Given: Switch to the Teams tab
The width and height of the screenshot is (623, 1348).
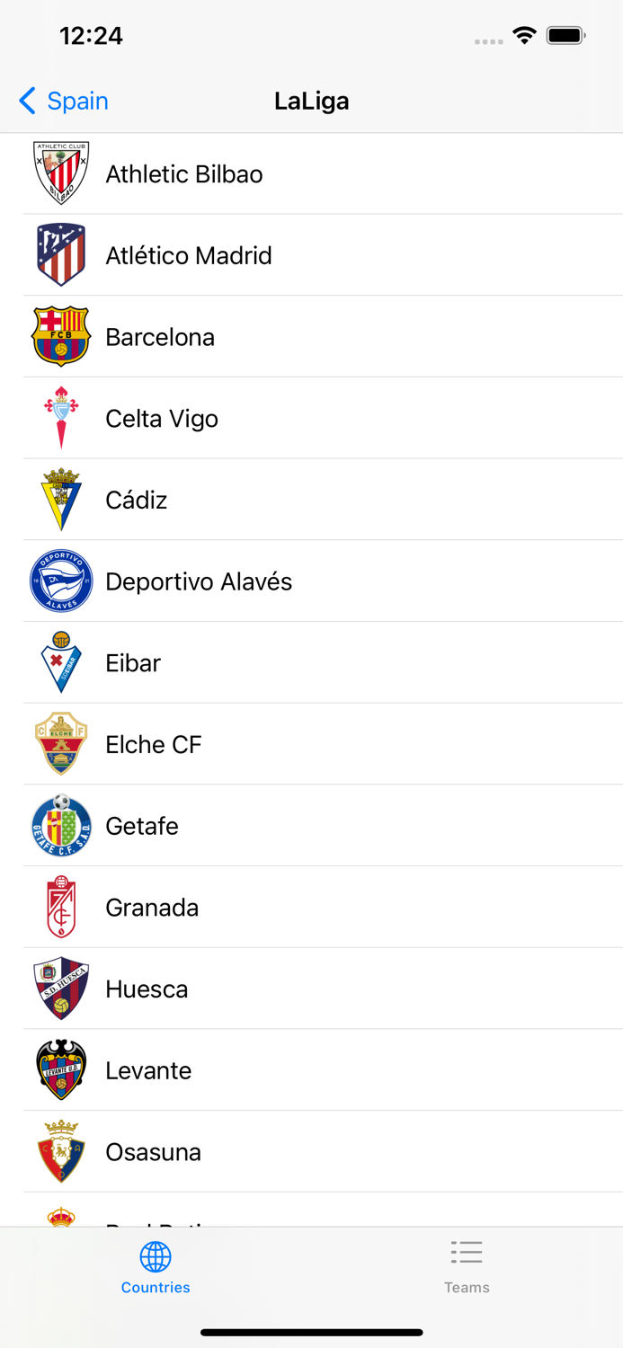Looking at the screenshot, I should pyautogui.click(x=467, y=1265).
